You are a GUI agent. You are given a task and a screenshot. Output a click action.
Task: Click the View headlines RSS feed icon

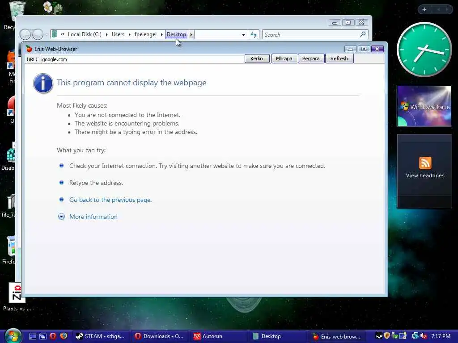[425, 163]
